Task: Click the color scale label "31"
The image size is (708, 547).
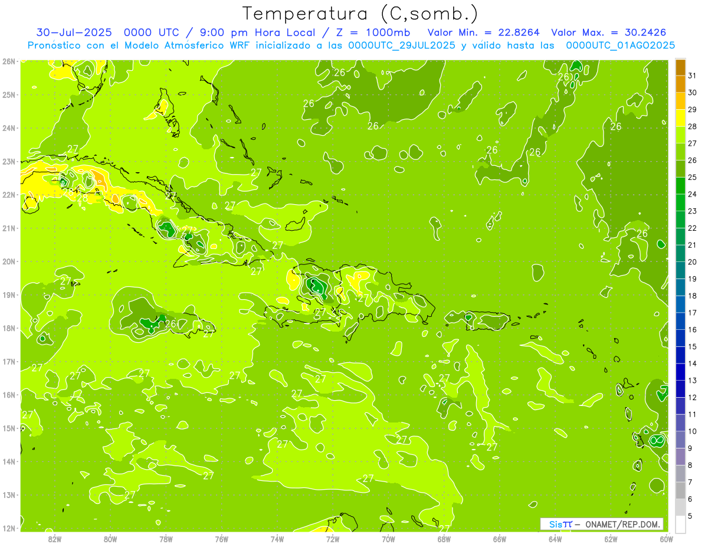Action: click(693, 76)
